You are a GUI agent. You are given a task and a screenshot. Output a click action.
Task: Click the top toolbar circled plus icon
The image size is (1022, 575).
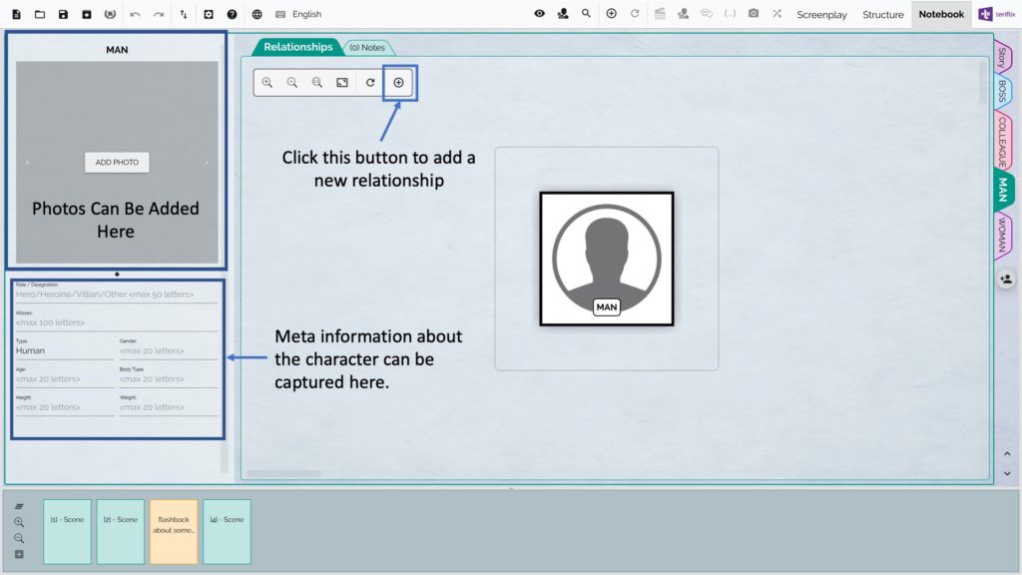pos(612,13)
